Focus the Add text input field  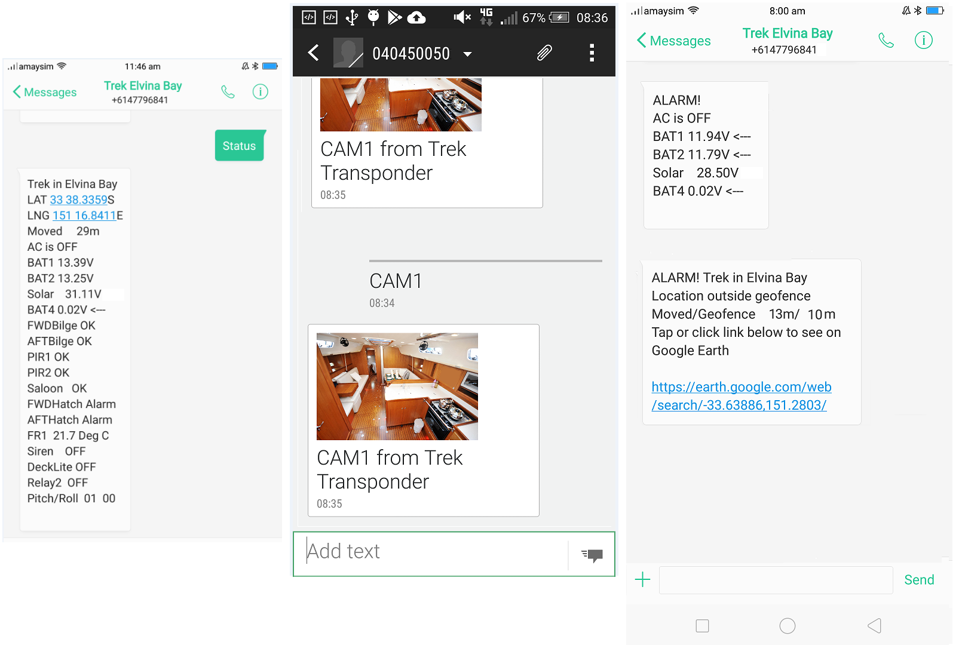tap(431, 554)
